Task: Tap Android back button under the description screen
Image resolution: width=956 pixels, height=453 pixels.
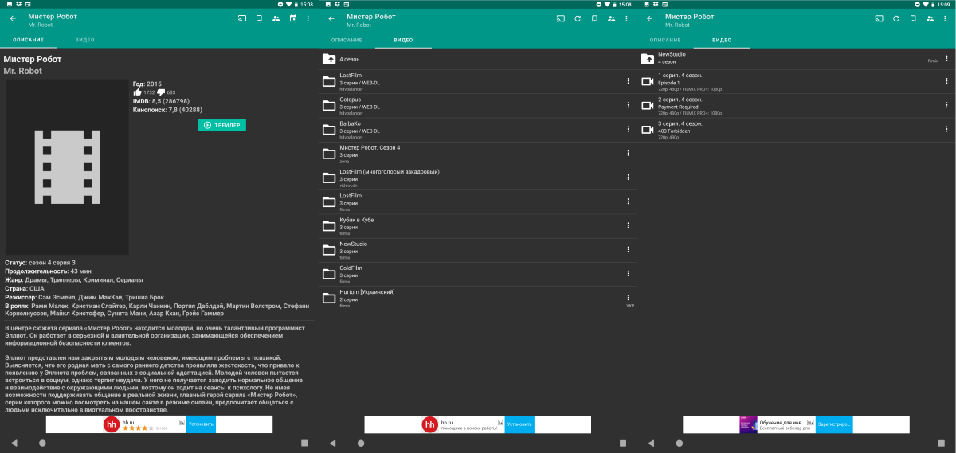Action: (14, 443)
